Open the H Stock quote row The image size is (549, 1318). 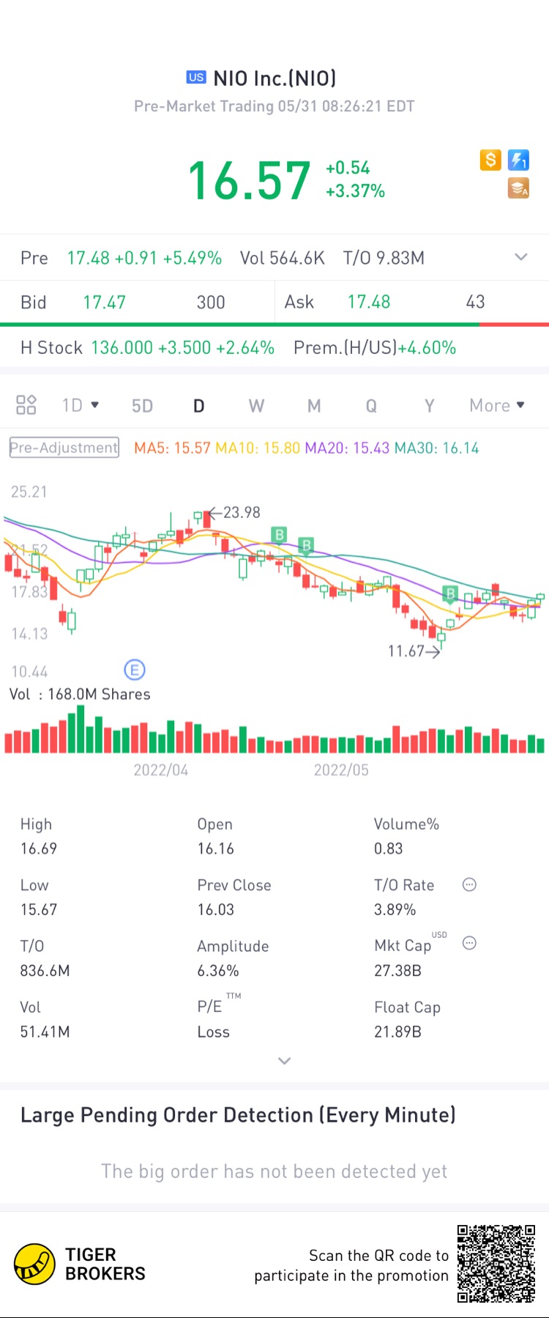[x=274, y=347]
